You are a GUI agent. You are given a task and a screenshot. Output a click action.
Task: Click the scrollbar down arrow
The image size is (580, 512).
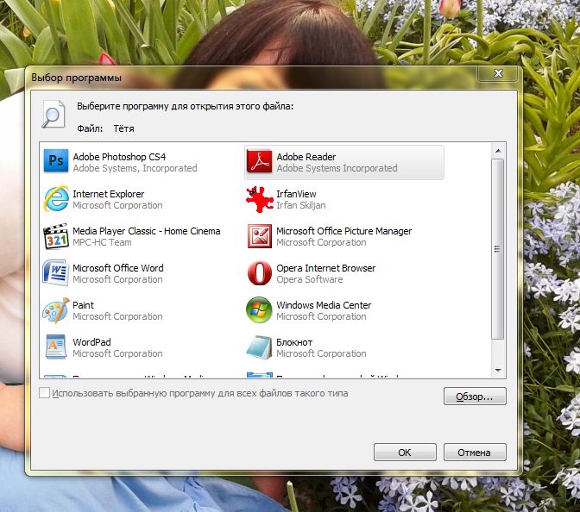[497, 371]
